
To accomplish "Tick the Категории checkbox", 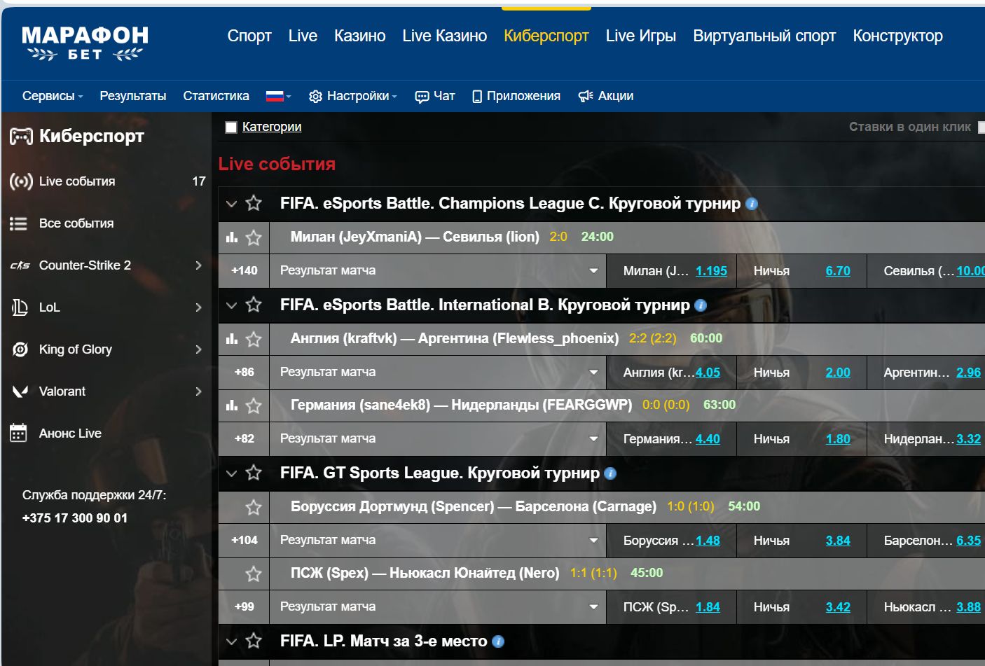I will (x=231, y=127).
